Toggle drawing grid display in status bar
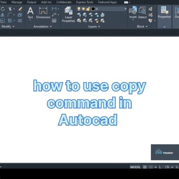This screenshot has width=179, height=179. (x=145, y=167)
